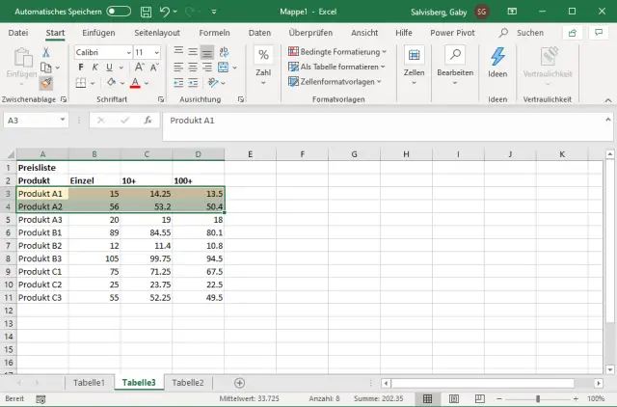Open the Ideen lightning icon
This screenshot has width=617, height=407.
click(497, 58)
